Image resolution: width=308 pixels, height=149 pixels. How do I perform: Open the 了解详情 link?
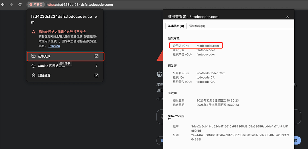[54, 46]
